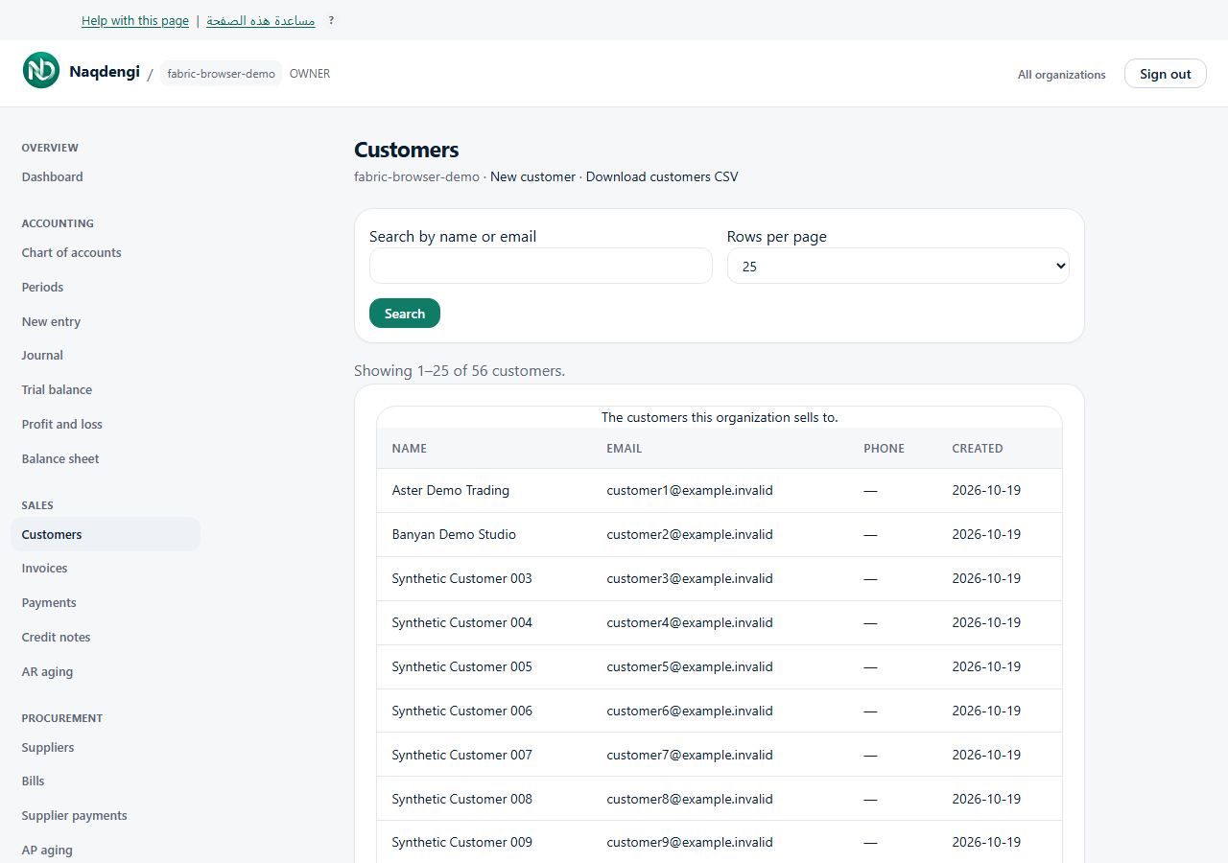Click Synthetic Customer 007 name
The width and height of the screenshot is (1228, 863).
(x=462, y=755)
